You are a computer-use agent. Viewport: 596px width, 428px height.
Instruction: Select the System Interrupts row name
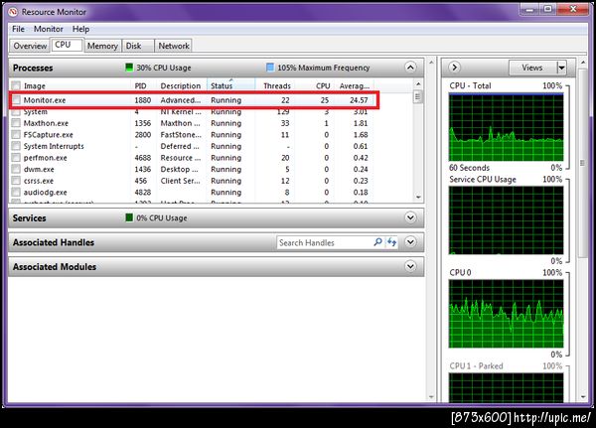coord(54,146)
